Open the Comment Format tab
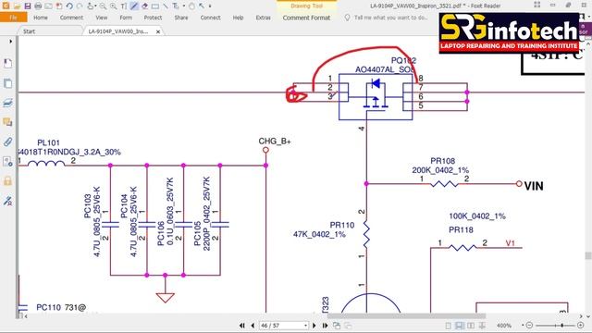Viewport: 592px width, 333px height. click(306, 18)
